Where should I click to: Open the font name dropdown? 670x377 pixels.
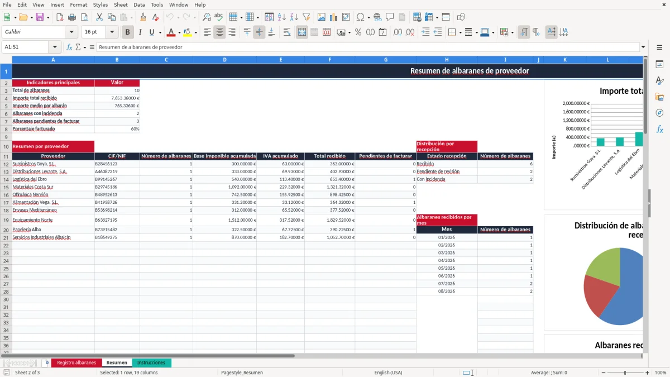tap(71, 32)
